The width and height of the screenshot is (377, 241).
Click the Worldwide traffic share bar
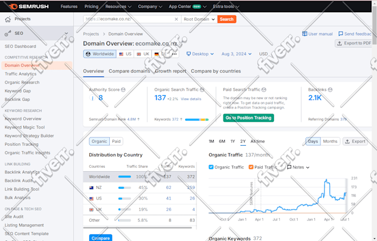[x=125, y=177]
